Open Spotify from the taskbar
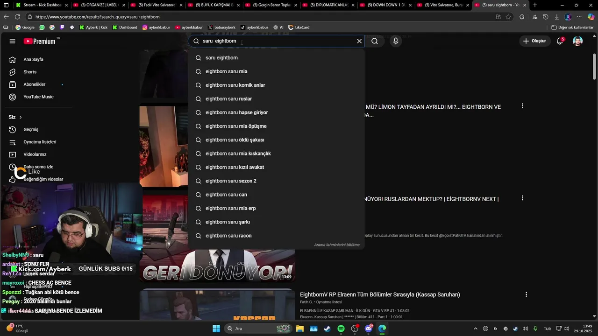598x336 pixels. tap(341, 329)
